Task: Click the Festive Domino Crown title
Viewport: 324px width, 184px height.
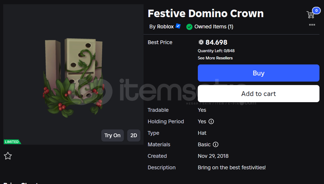Action: coord(206,13)
